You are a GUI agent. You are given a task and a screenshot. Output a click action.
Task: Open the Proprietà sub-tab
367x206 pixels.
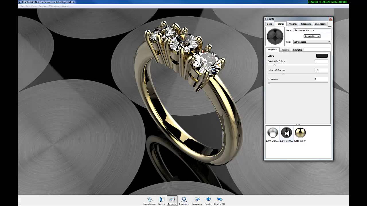(272, 50)
